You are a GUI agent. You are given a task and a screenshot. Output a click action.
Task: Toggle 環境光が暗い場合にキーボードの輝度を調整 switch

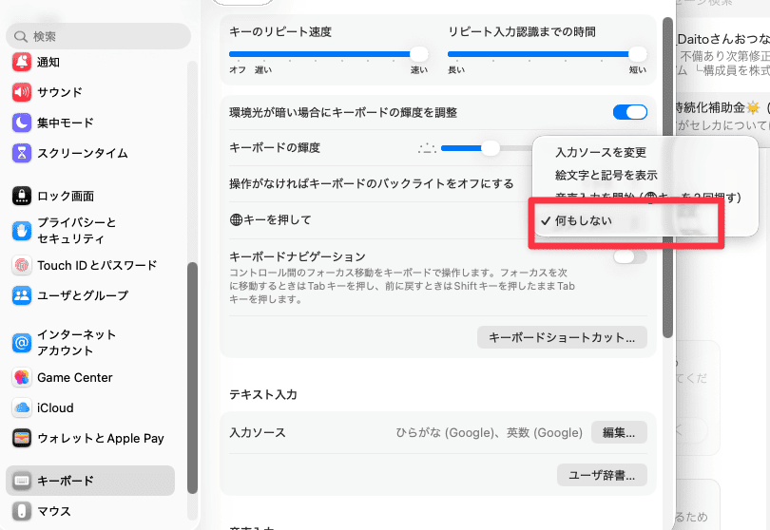pos(630,112)
